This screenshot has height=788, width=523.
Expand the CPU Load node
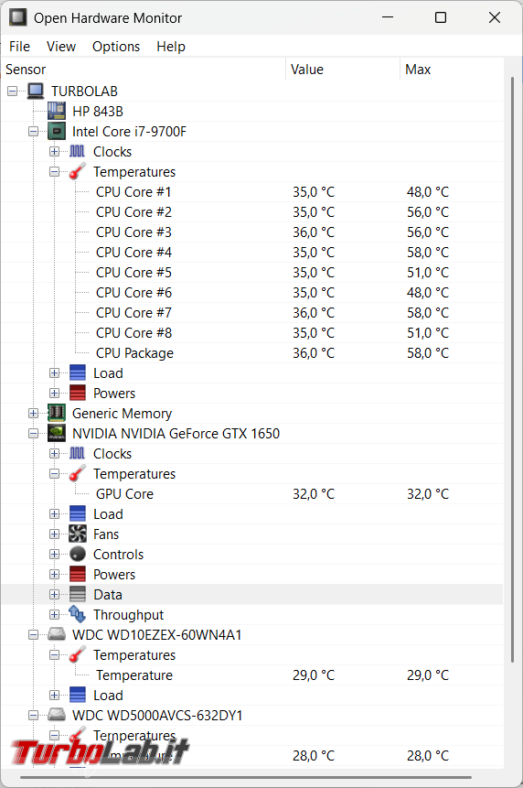pyautogui.click(x=55, y=372)
